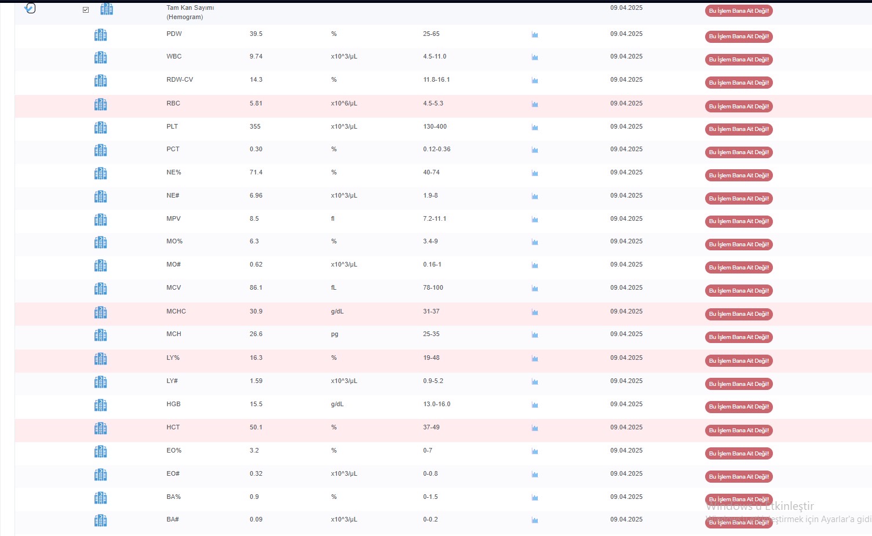Select the 'MO#' test label
Image resolution: width=872 pixels, height=536 pixels.
coord(174,264)
